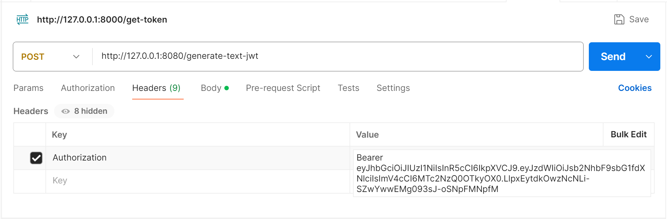Click the green dot on Body tab

(x=227, y=88)
